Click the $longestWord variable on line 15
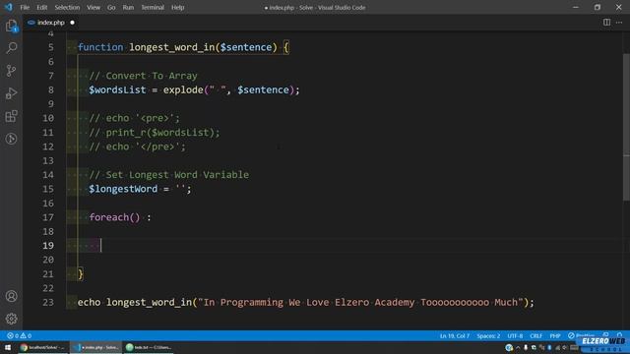630x354 pixels. (123, 189)
